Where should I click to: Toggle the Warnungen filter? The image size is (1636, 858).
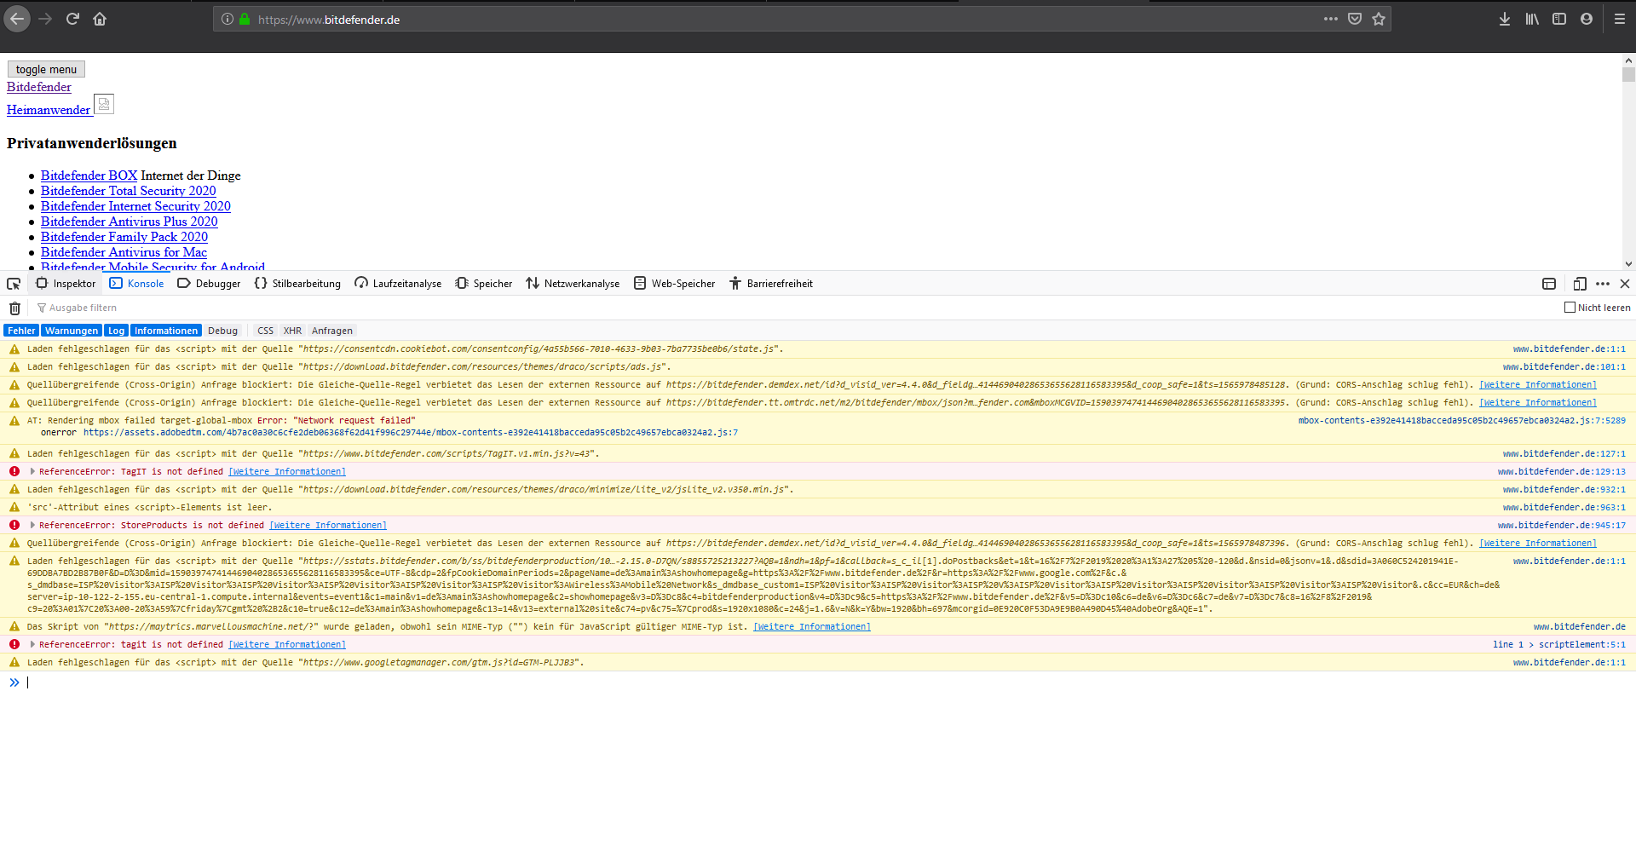click(x=72, y=331)
